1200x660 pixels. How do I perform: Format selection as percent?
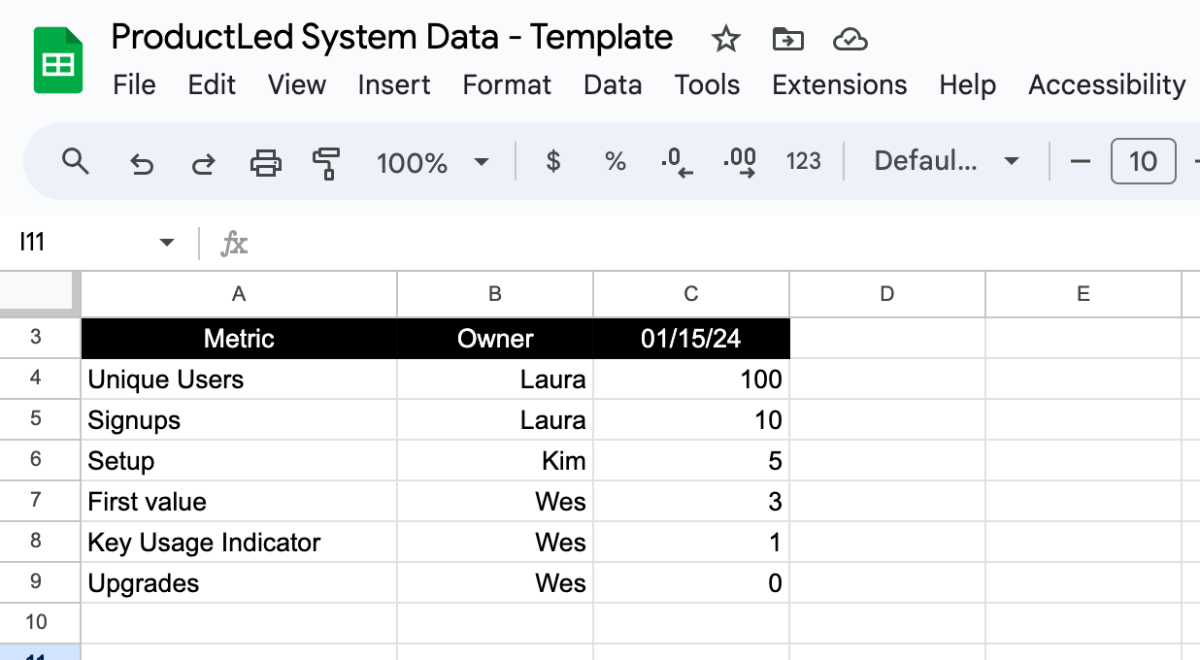pos(614,162)
